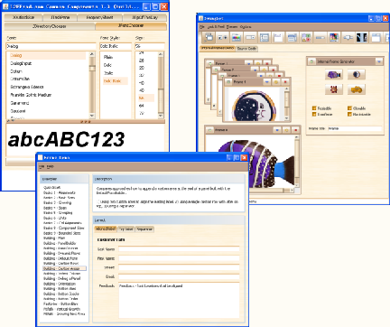The width and height of the screenshot is (390, 327).
Task: Open the ComboBox demo toolbar icon
Action: pyautogui.click(x=250, y=38)
